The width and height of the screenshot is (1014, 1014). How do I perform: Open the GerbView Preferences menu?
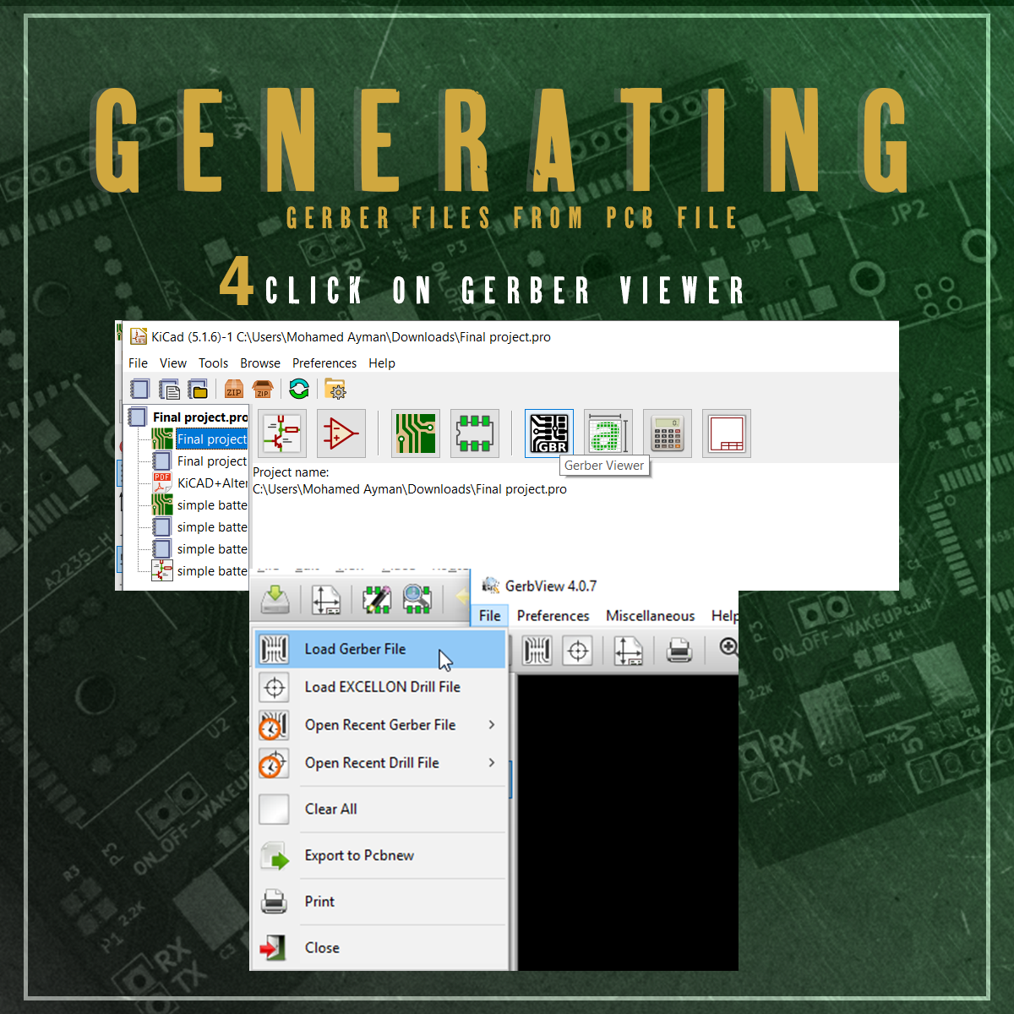[553, 616]
